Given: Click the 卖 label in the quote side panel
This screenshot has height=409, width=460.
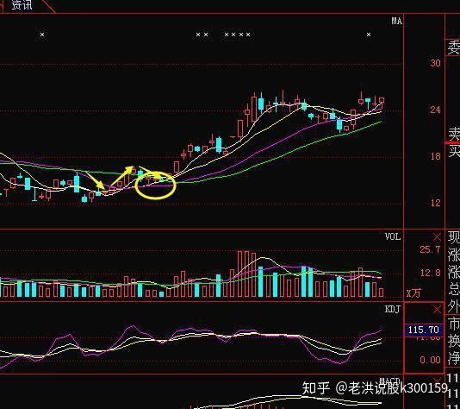Looking at the screenshot, I should 454,135.
